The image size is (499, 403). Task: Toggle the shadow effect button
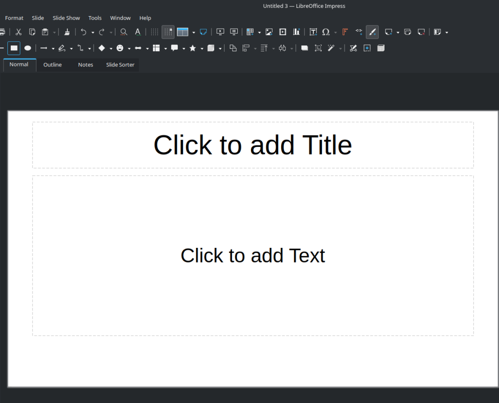(x=305, y=48)
